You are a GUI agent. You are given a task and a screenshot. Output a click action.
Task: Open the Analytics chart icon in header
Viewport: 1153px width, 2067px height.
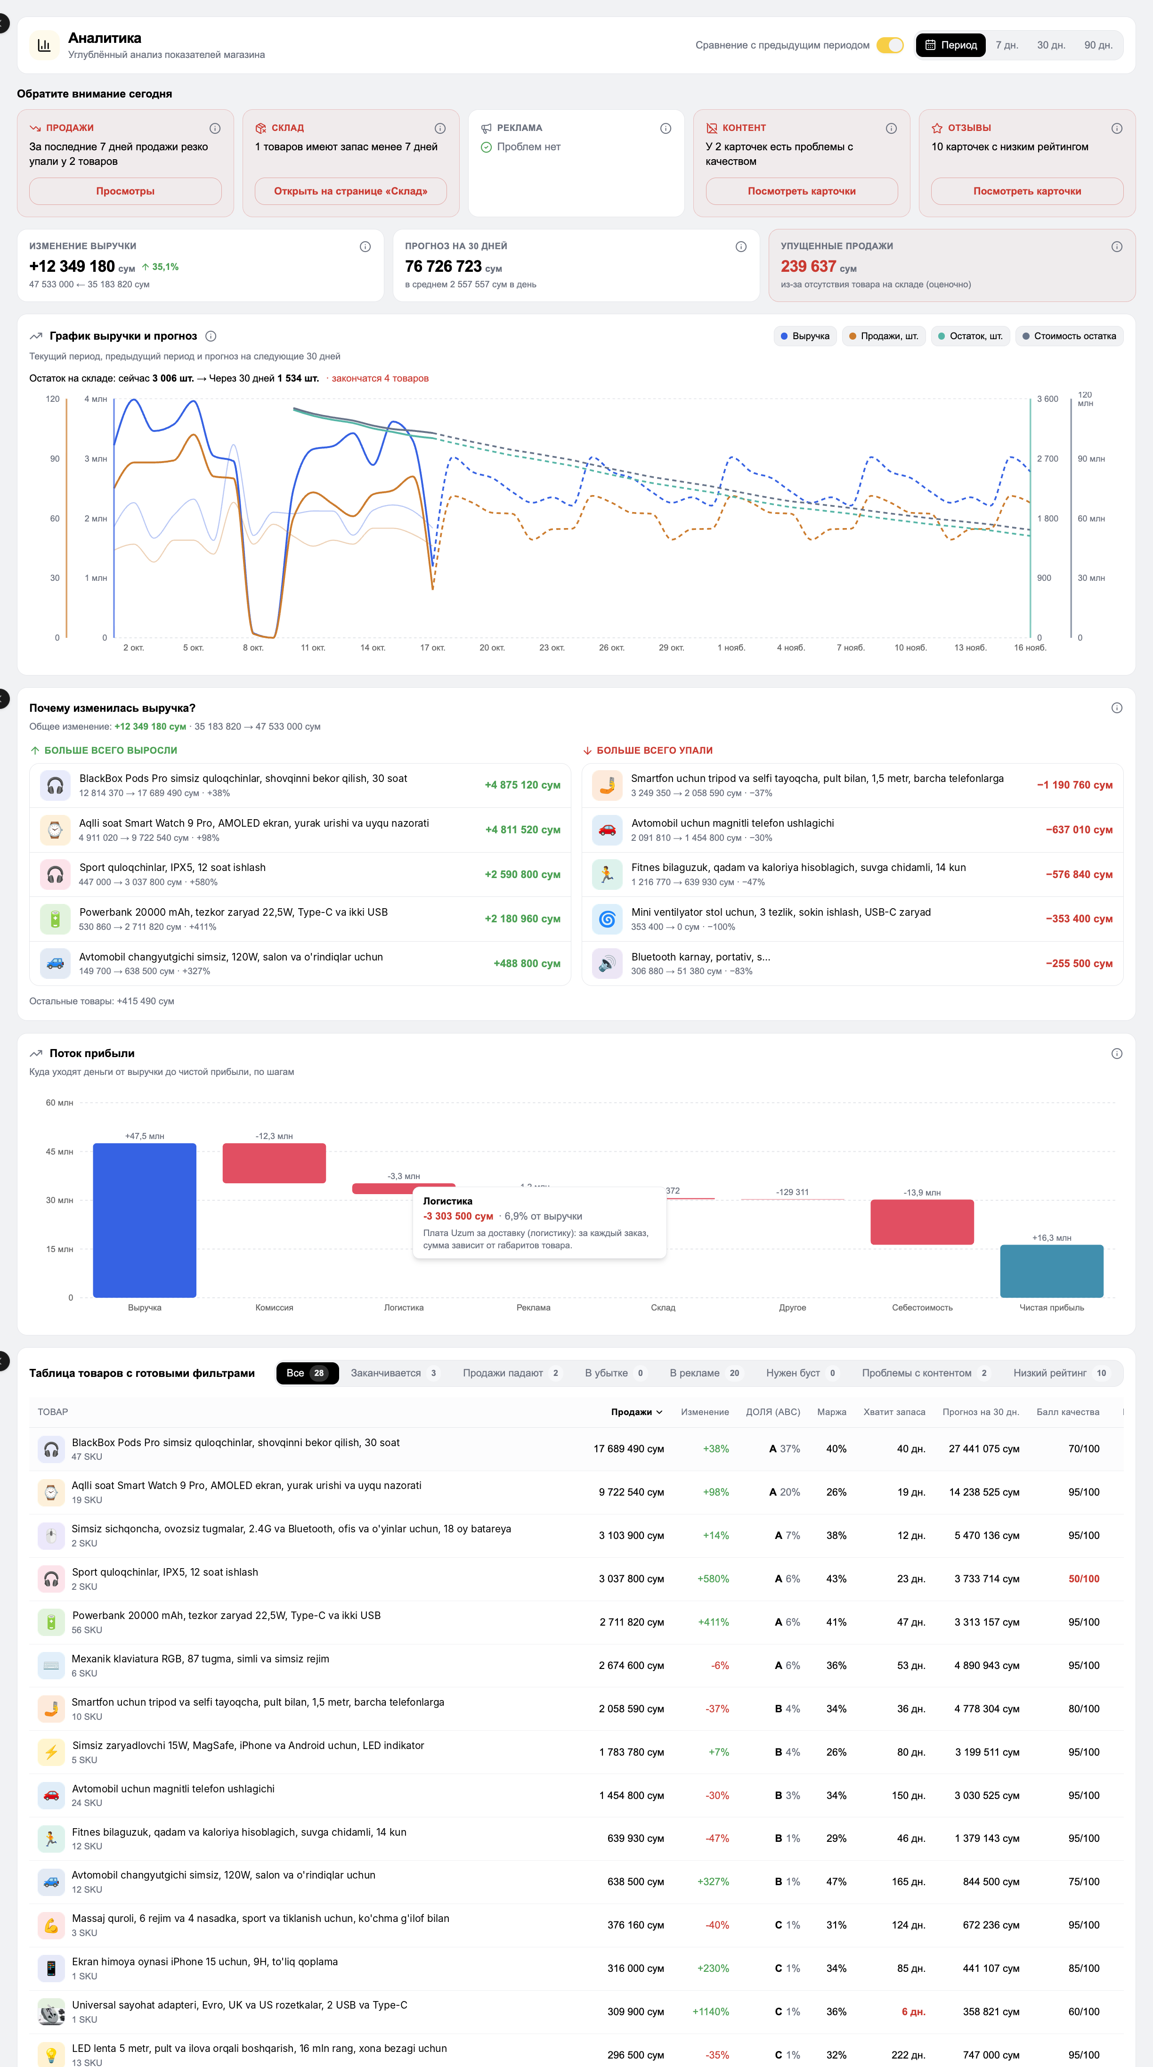[x=44, y=46]
